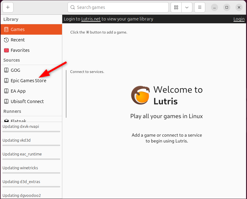Screen dimensions: 247x199
Task: Click the Connect to services text
Action: tap(87, 72)
